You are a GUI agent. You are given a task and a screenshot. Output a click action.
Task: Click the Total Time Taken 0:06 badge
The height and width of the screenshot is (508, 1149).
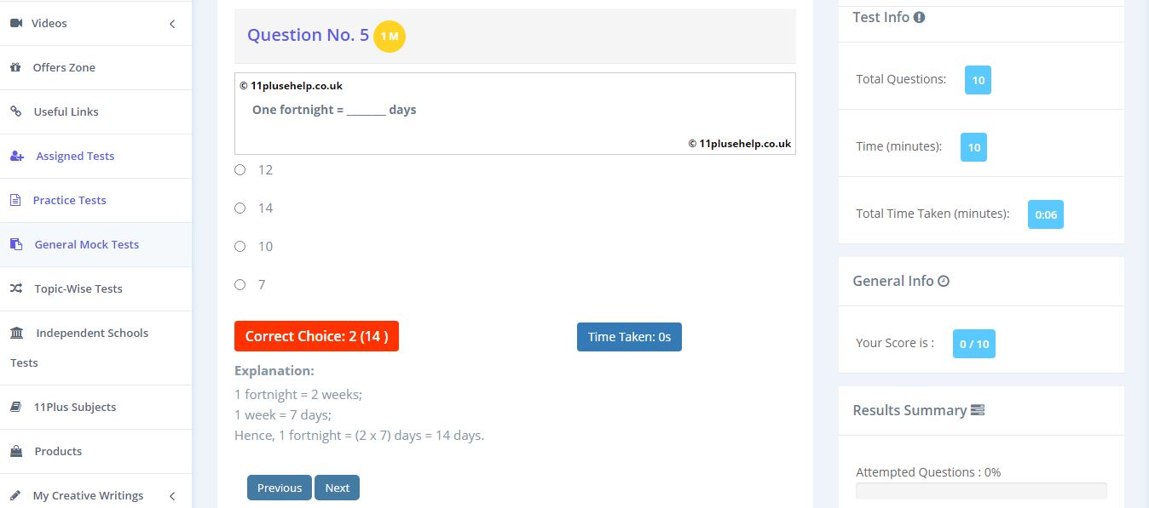pos(1046,214)
